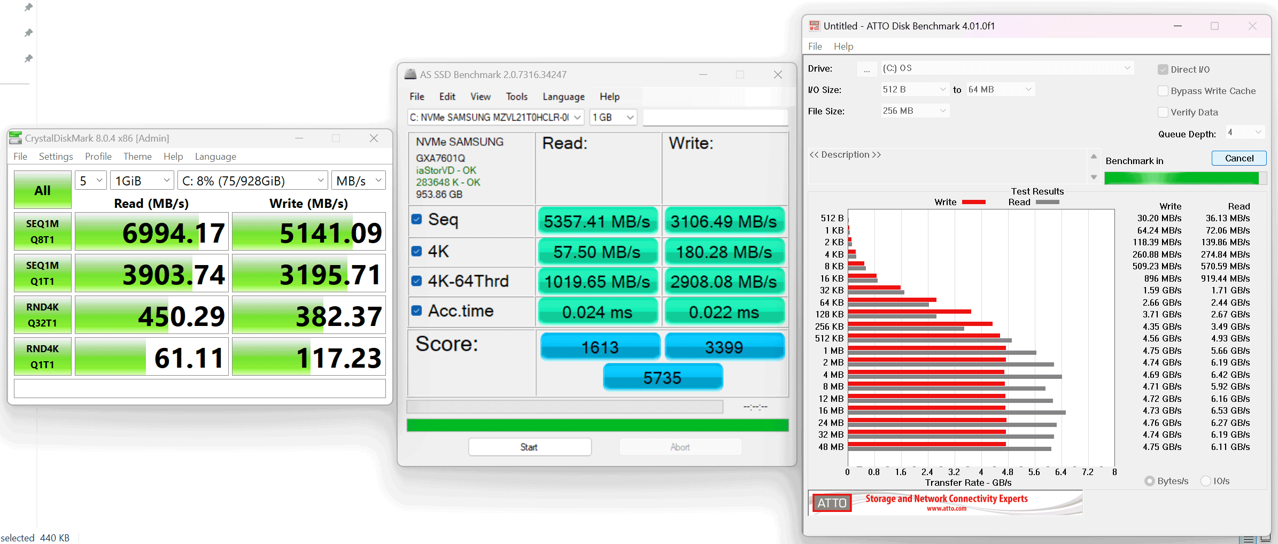1278x544 pixels.
Task: Uncheck the 4K-64Thrd test checkbox
Action: (417, 281)
